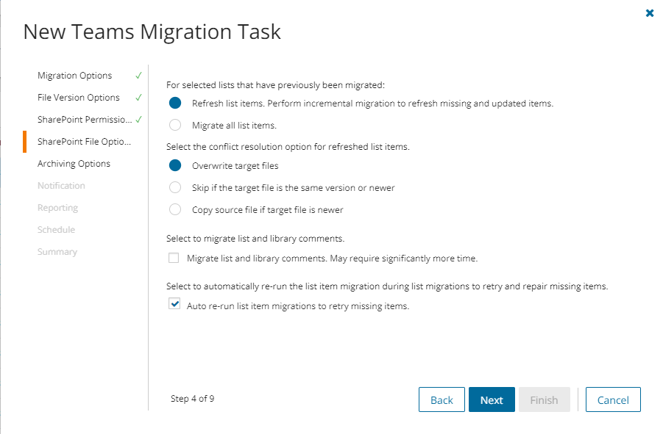Click the checkmark beside SharePoint Permissions step
Screen dimensions: 663x434
coord(138,120)
